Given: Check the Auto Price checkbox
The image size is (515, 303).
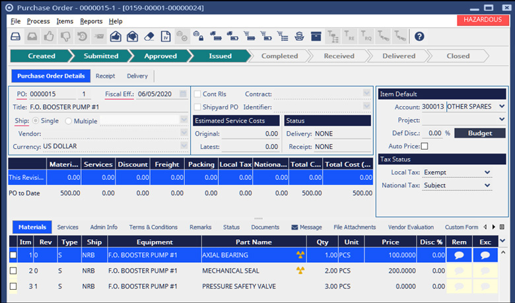Looking at the screenshot, I should [425, 146].
